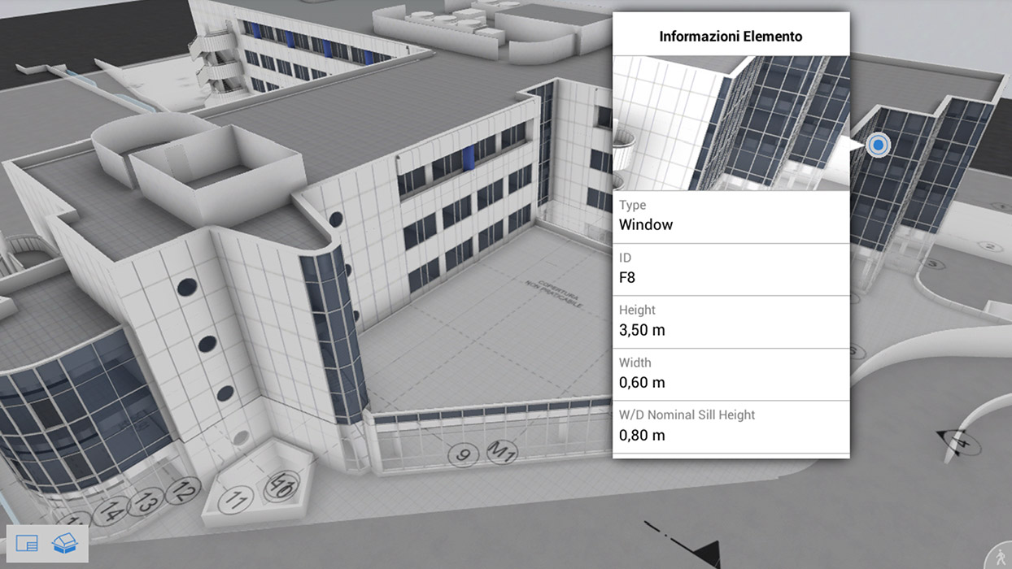Select the ID F8 property row
This screenshot has width=1012, height=569.
(731, 269)
